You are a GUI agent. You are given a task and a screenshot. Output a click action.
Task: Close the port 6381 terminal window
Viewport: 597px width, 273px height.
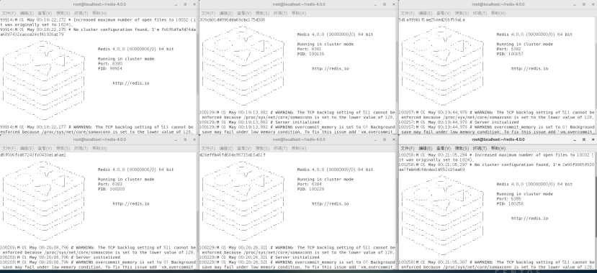(393, 4)
